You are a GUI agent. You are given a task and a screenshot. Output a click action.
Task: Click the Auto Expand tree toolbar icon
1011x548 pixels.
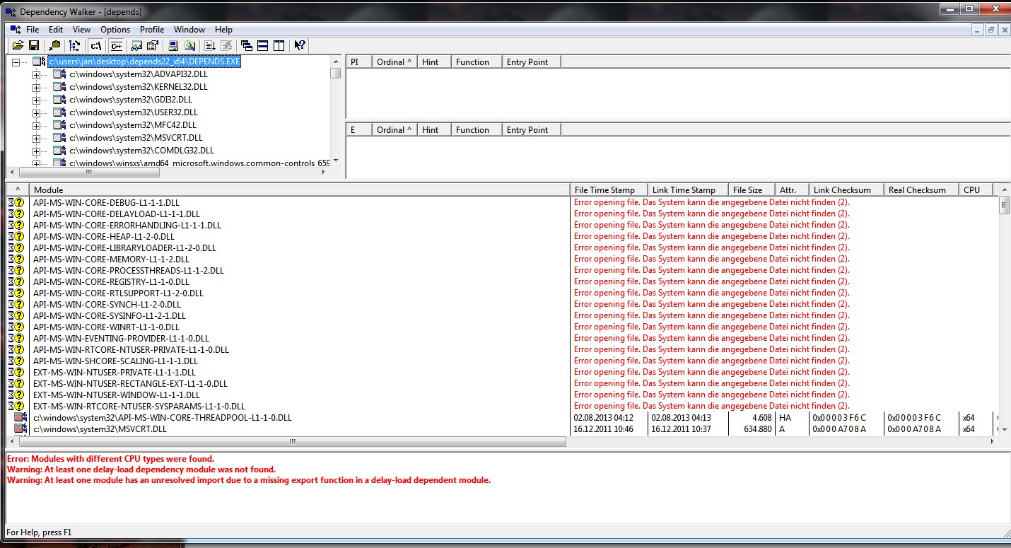pos(76,45)
